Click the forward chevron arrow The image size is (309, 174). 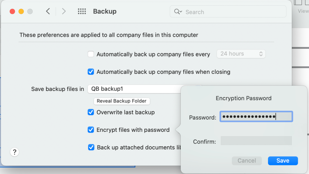(64, 11)
